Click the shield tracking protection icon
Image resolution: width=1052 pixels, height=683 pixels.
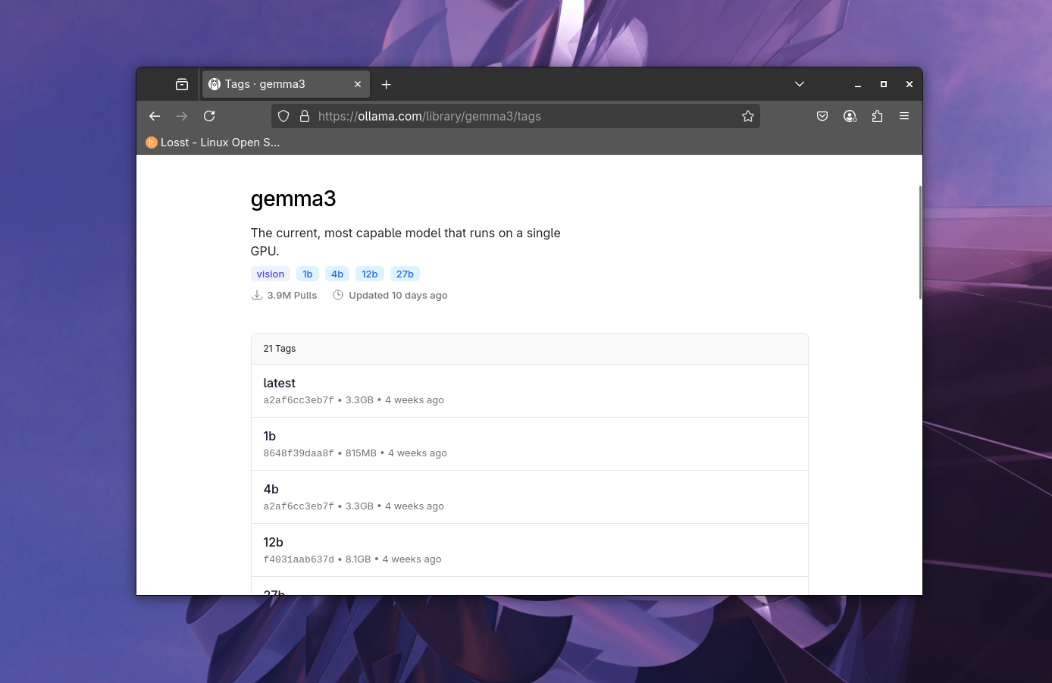(283, 116)
